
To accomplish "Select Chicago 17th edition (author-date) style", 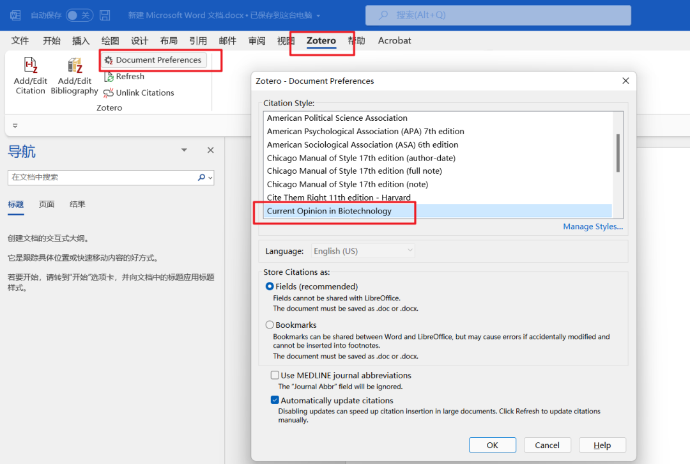I will [x=438, y=158].
